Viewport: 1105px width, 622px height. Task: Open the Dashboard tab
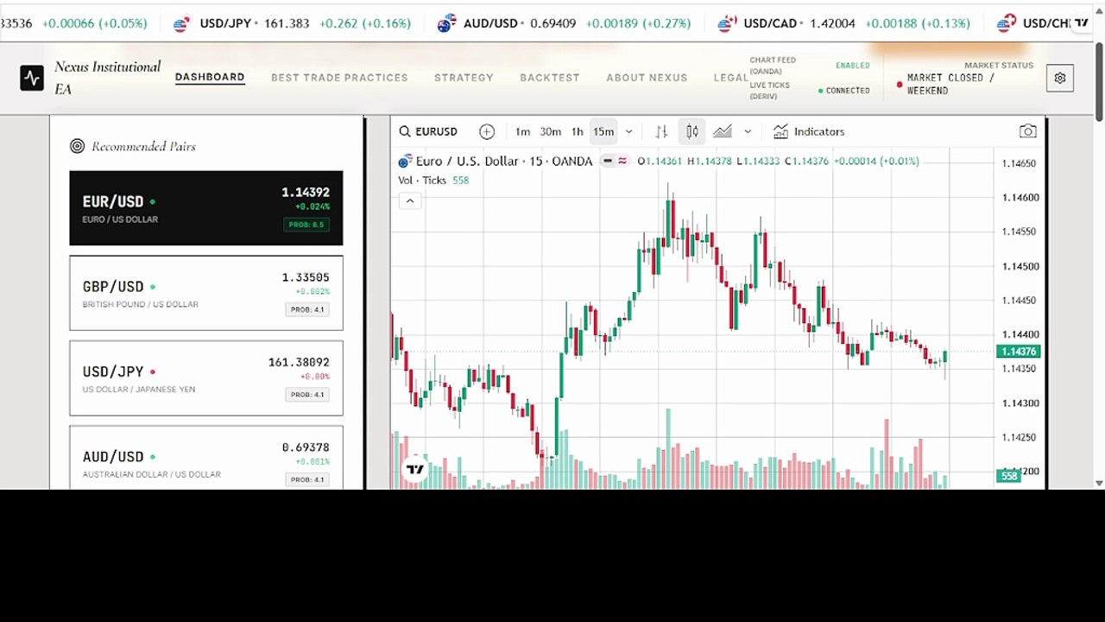tap(210, 77)
